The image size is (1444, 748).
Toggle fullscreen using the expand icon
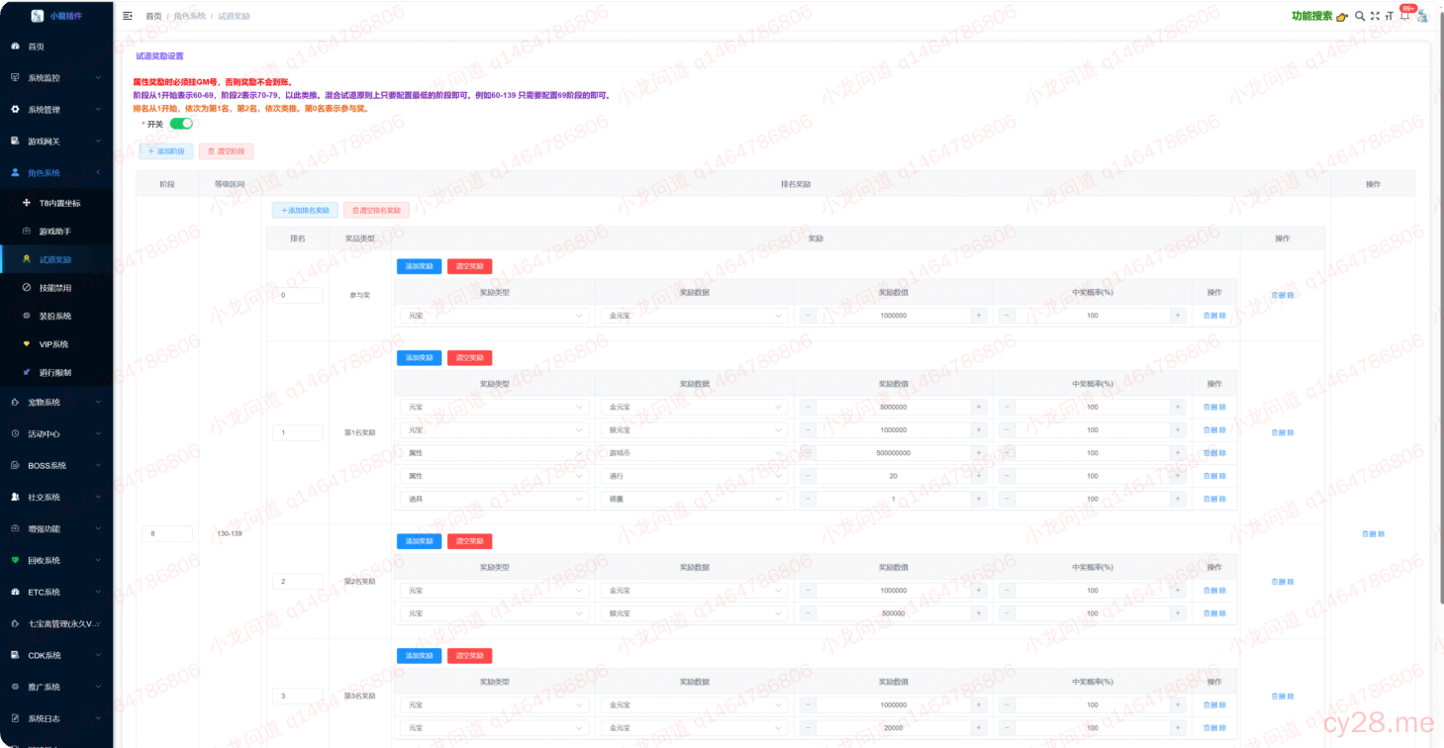(1375, 16)
